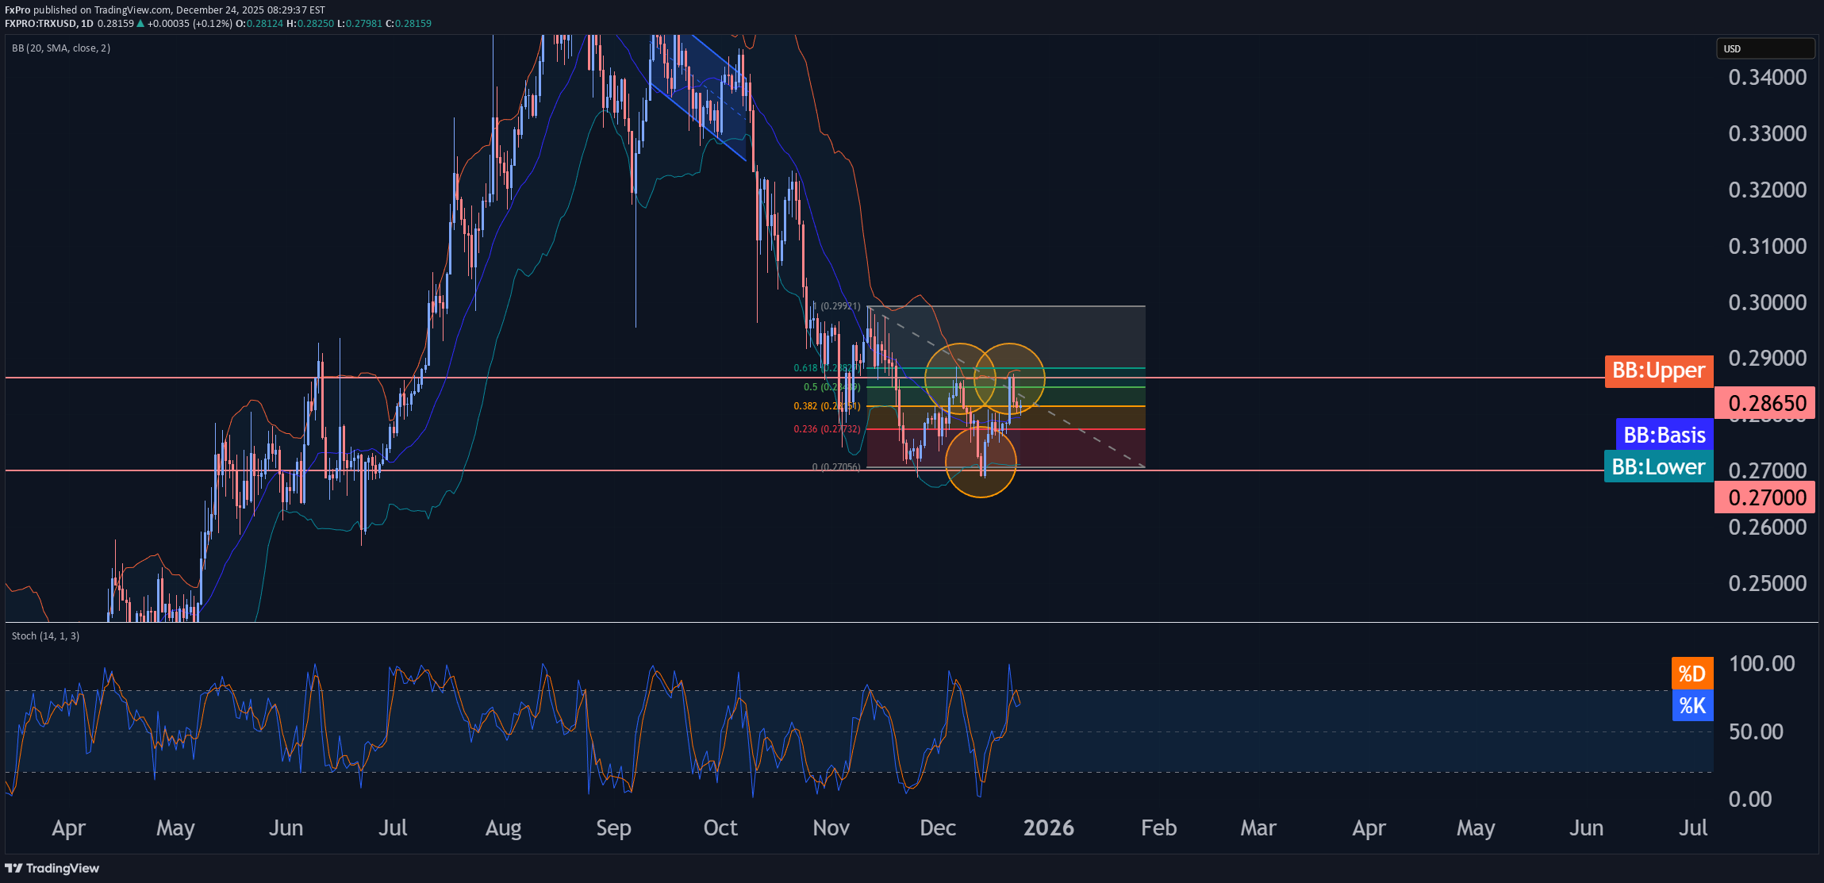Click the 2026 label on time axis
This screenshot has height=883, width=1824.
coord(1048,827)
